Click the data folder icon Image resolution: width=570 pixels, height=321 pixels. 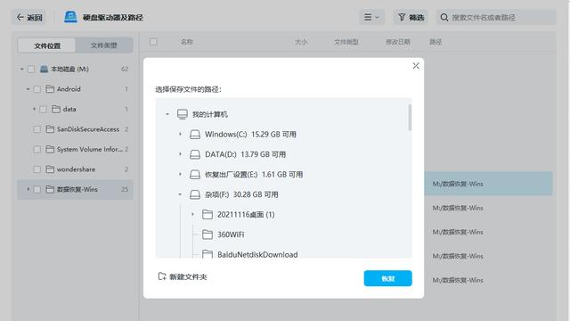coord(56,109)
